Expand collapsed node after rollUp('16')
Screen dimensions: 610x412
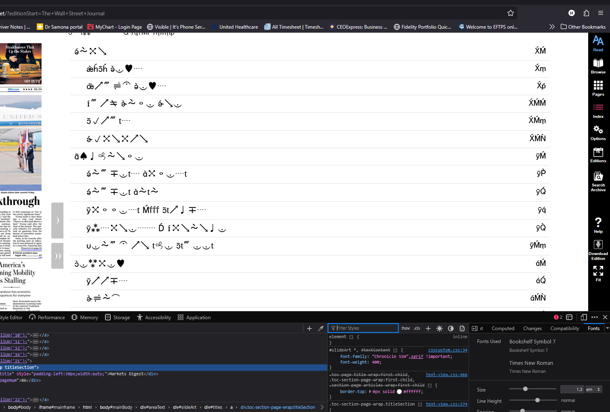(x=36, y=355)
